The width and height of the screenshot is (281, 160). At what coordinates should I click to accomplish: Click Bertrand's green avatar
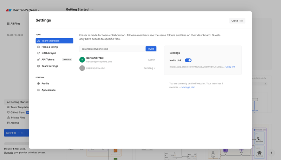point(82,60)
